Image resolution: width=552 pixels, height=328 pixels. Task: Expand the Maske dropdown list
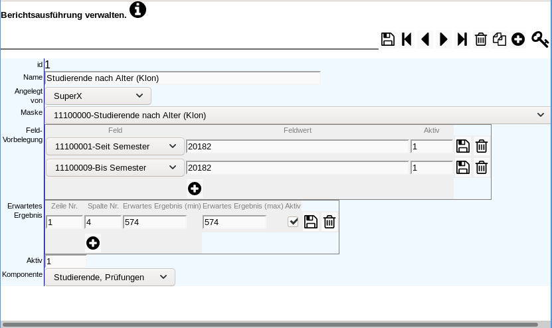click(x=298, y=115)
